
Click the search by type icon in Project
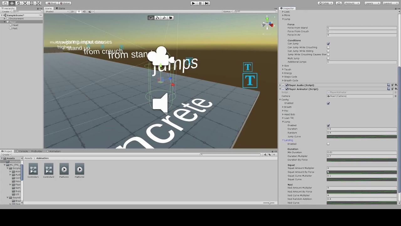click(265, 155)
